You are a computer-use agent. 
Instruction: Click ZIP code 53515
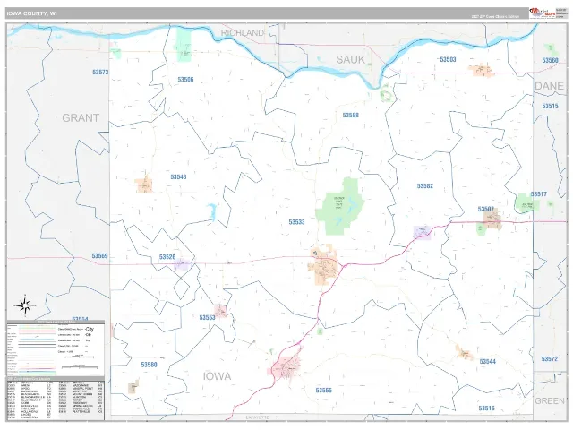click(x=550, y=106)
